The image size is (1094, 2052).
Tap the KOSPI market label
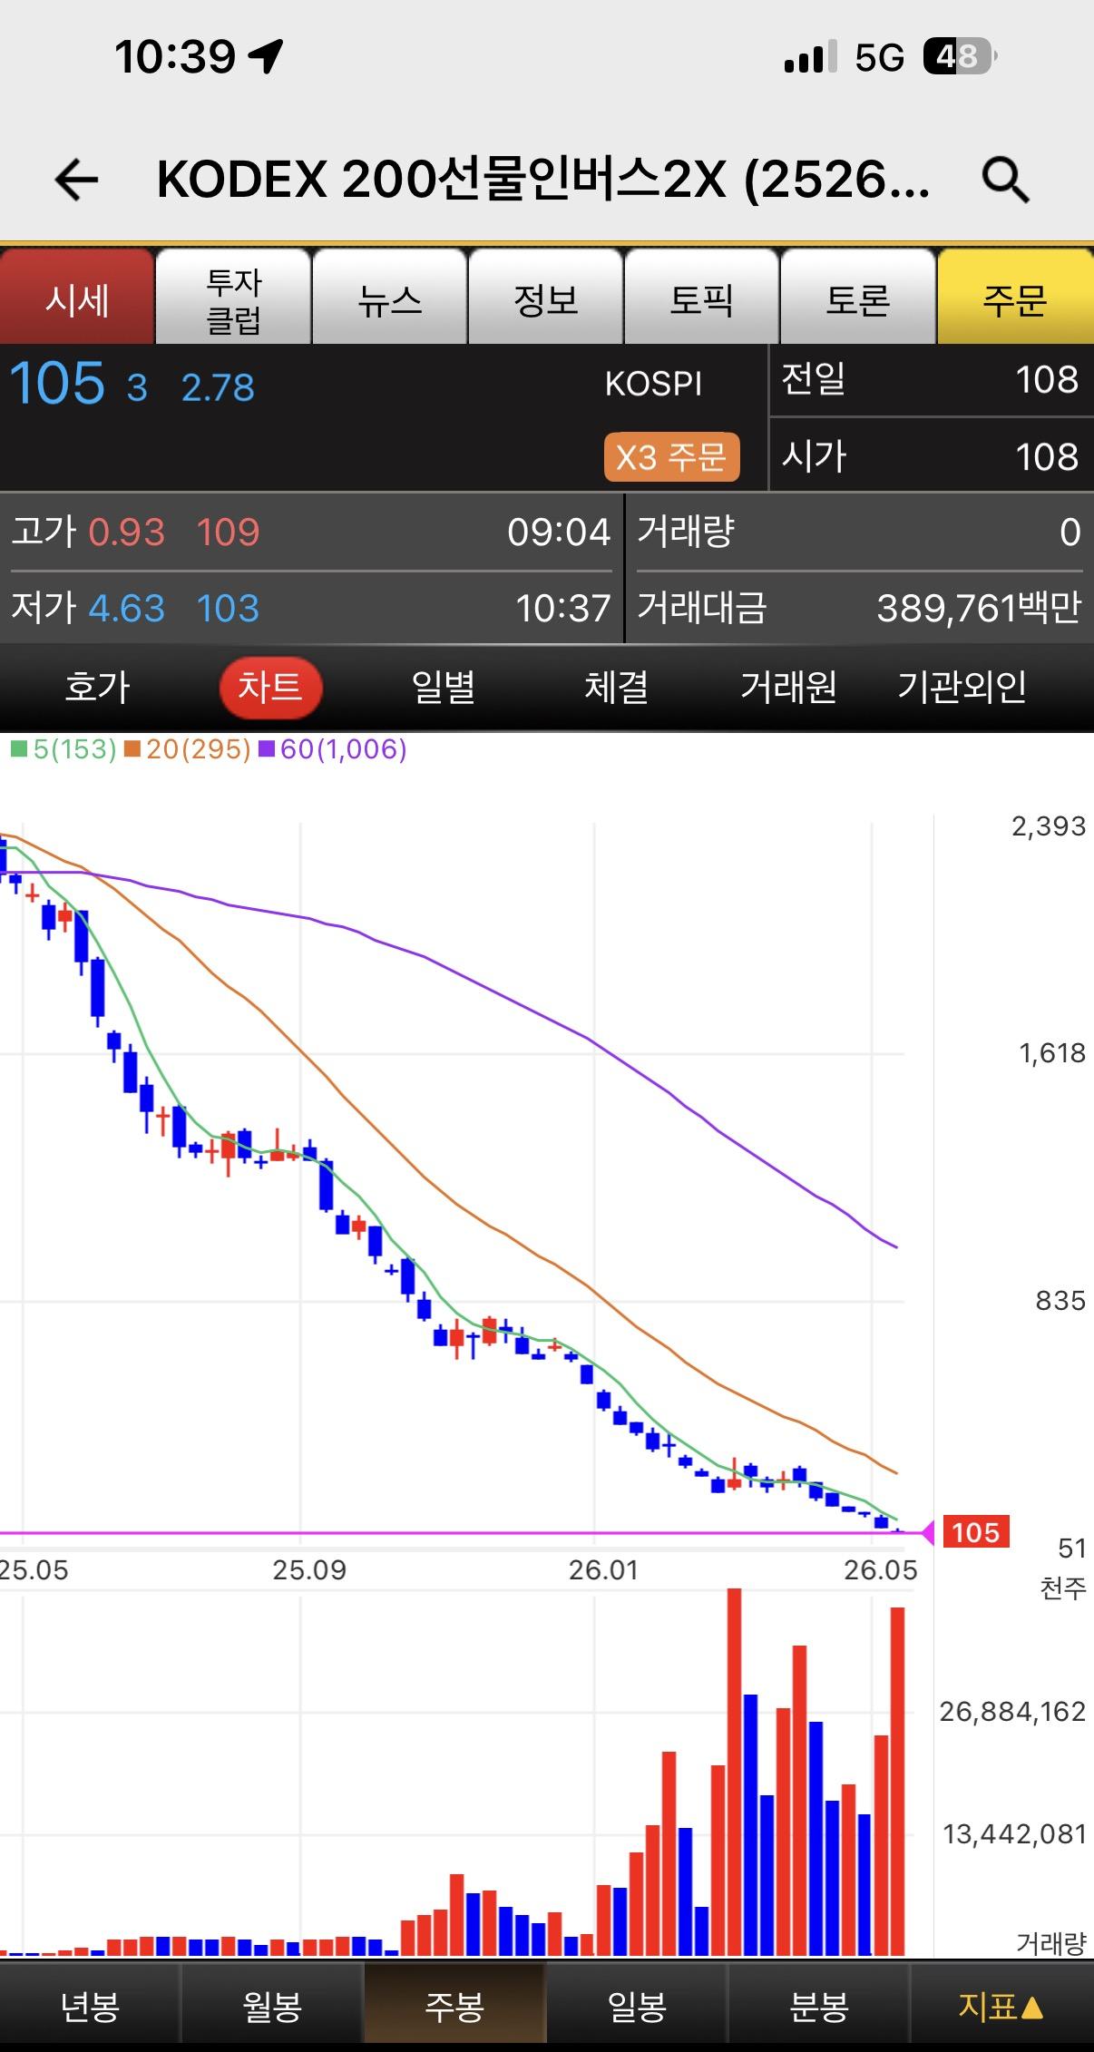pyautogui.click(x=653, y=384)
